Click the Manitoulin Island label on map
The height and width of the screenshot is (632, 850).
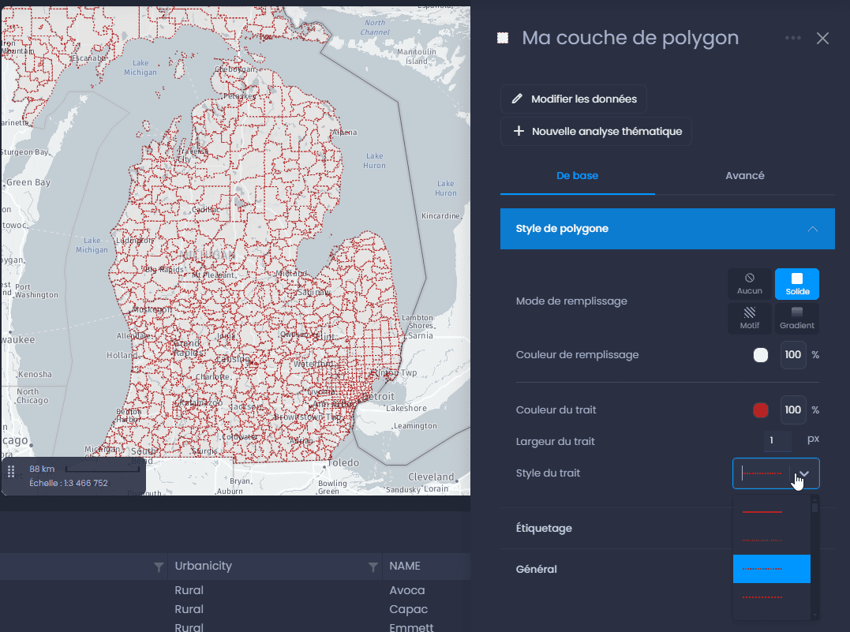[x=417, y=56]
